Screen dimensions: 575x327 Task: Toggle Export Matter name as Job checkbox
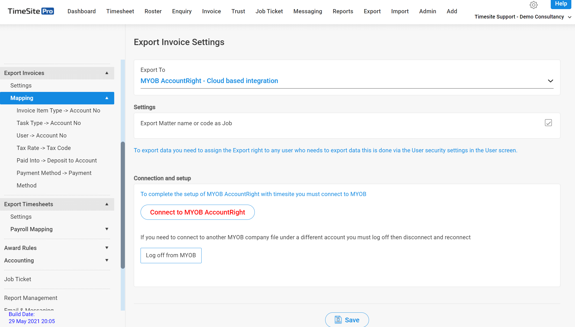tap(548, 123)
